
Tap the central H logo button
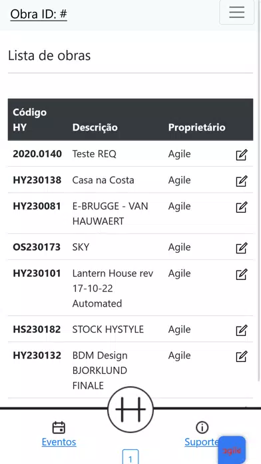(x=130, y=409)
